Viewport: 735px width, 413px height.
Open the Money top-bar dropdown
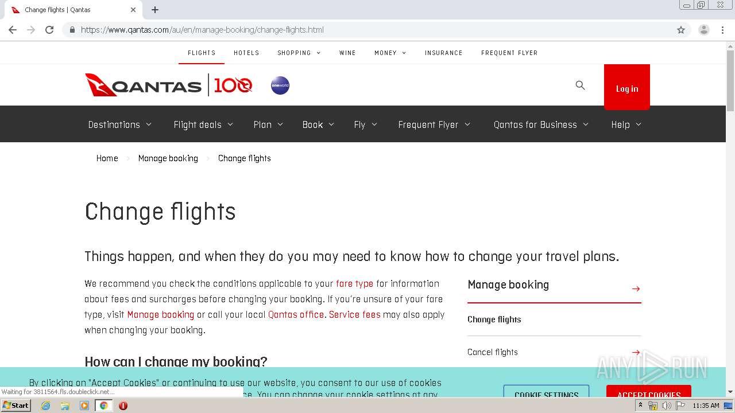[390, 53]
